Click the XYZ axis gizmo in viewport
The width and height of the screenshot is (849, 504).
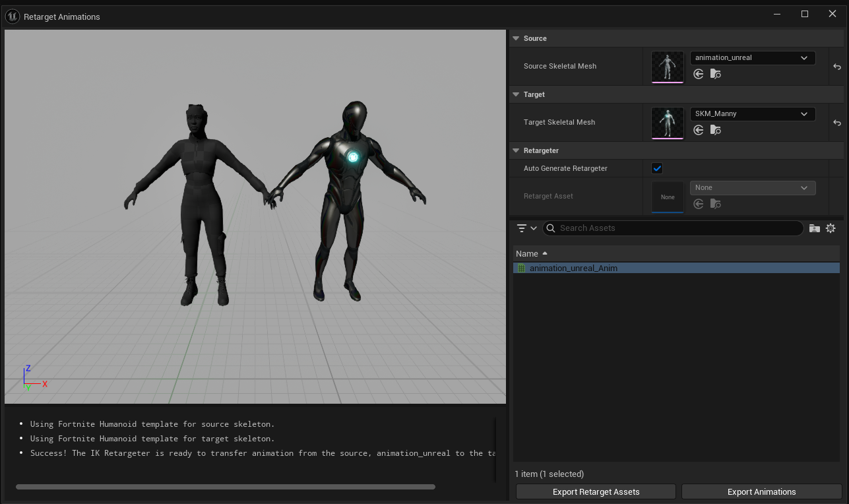click(34, 377)
